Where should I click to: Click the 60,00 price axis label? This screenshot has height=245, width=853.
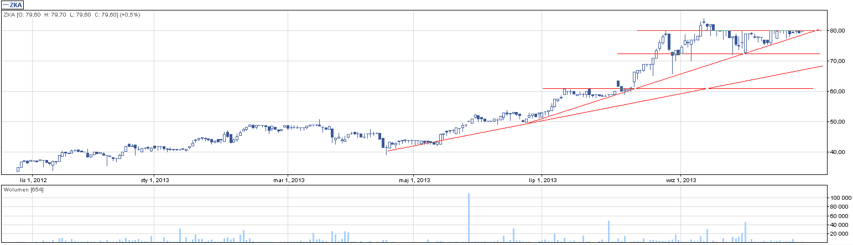(x=838, y=92)
